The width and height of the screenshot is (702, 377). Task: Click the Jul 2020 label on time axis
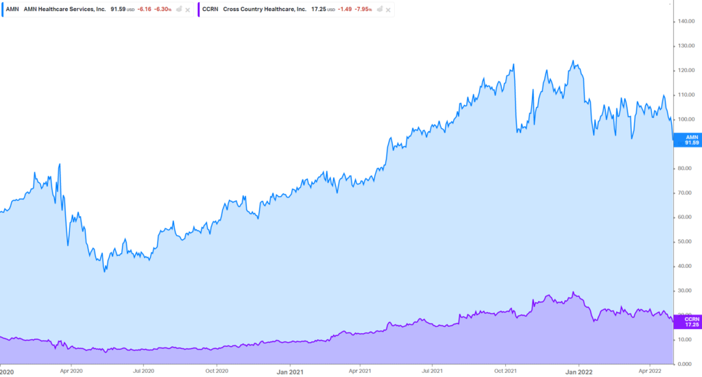[x=143, y=371]
